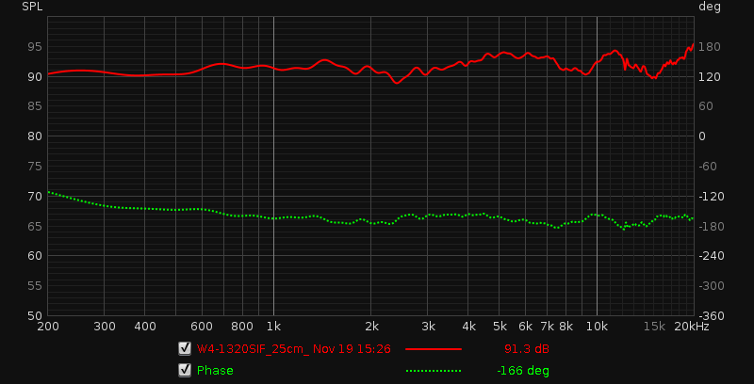Select the 50 SPL axis tick label
754x384 pixels.
(35, 316)
